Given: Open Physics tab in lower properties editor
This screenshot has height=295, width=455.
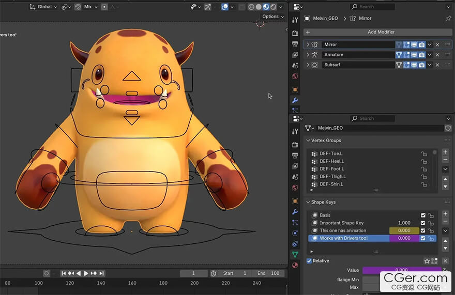Looking at the screenshot, I should (295, 233).
